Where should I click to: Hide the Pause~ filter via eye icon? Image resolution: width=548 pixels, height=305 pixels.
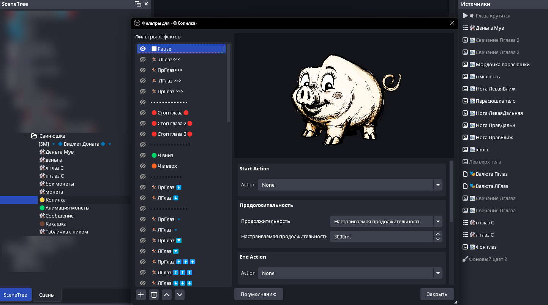click(x=143, y=49)
